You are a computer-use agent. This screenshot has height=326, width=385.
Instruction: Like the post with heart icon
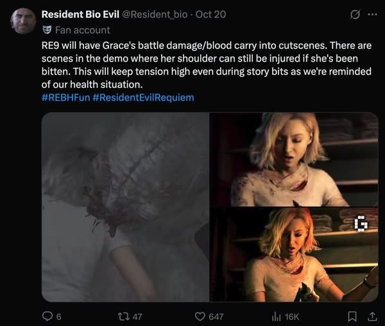pos(200,316)
